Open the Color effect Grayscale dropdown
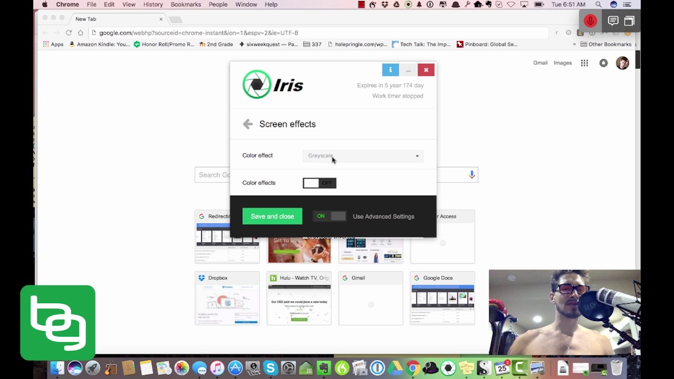 363,156
